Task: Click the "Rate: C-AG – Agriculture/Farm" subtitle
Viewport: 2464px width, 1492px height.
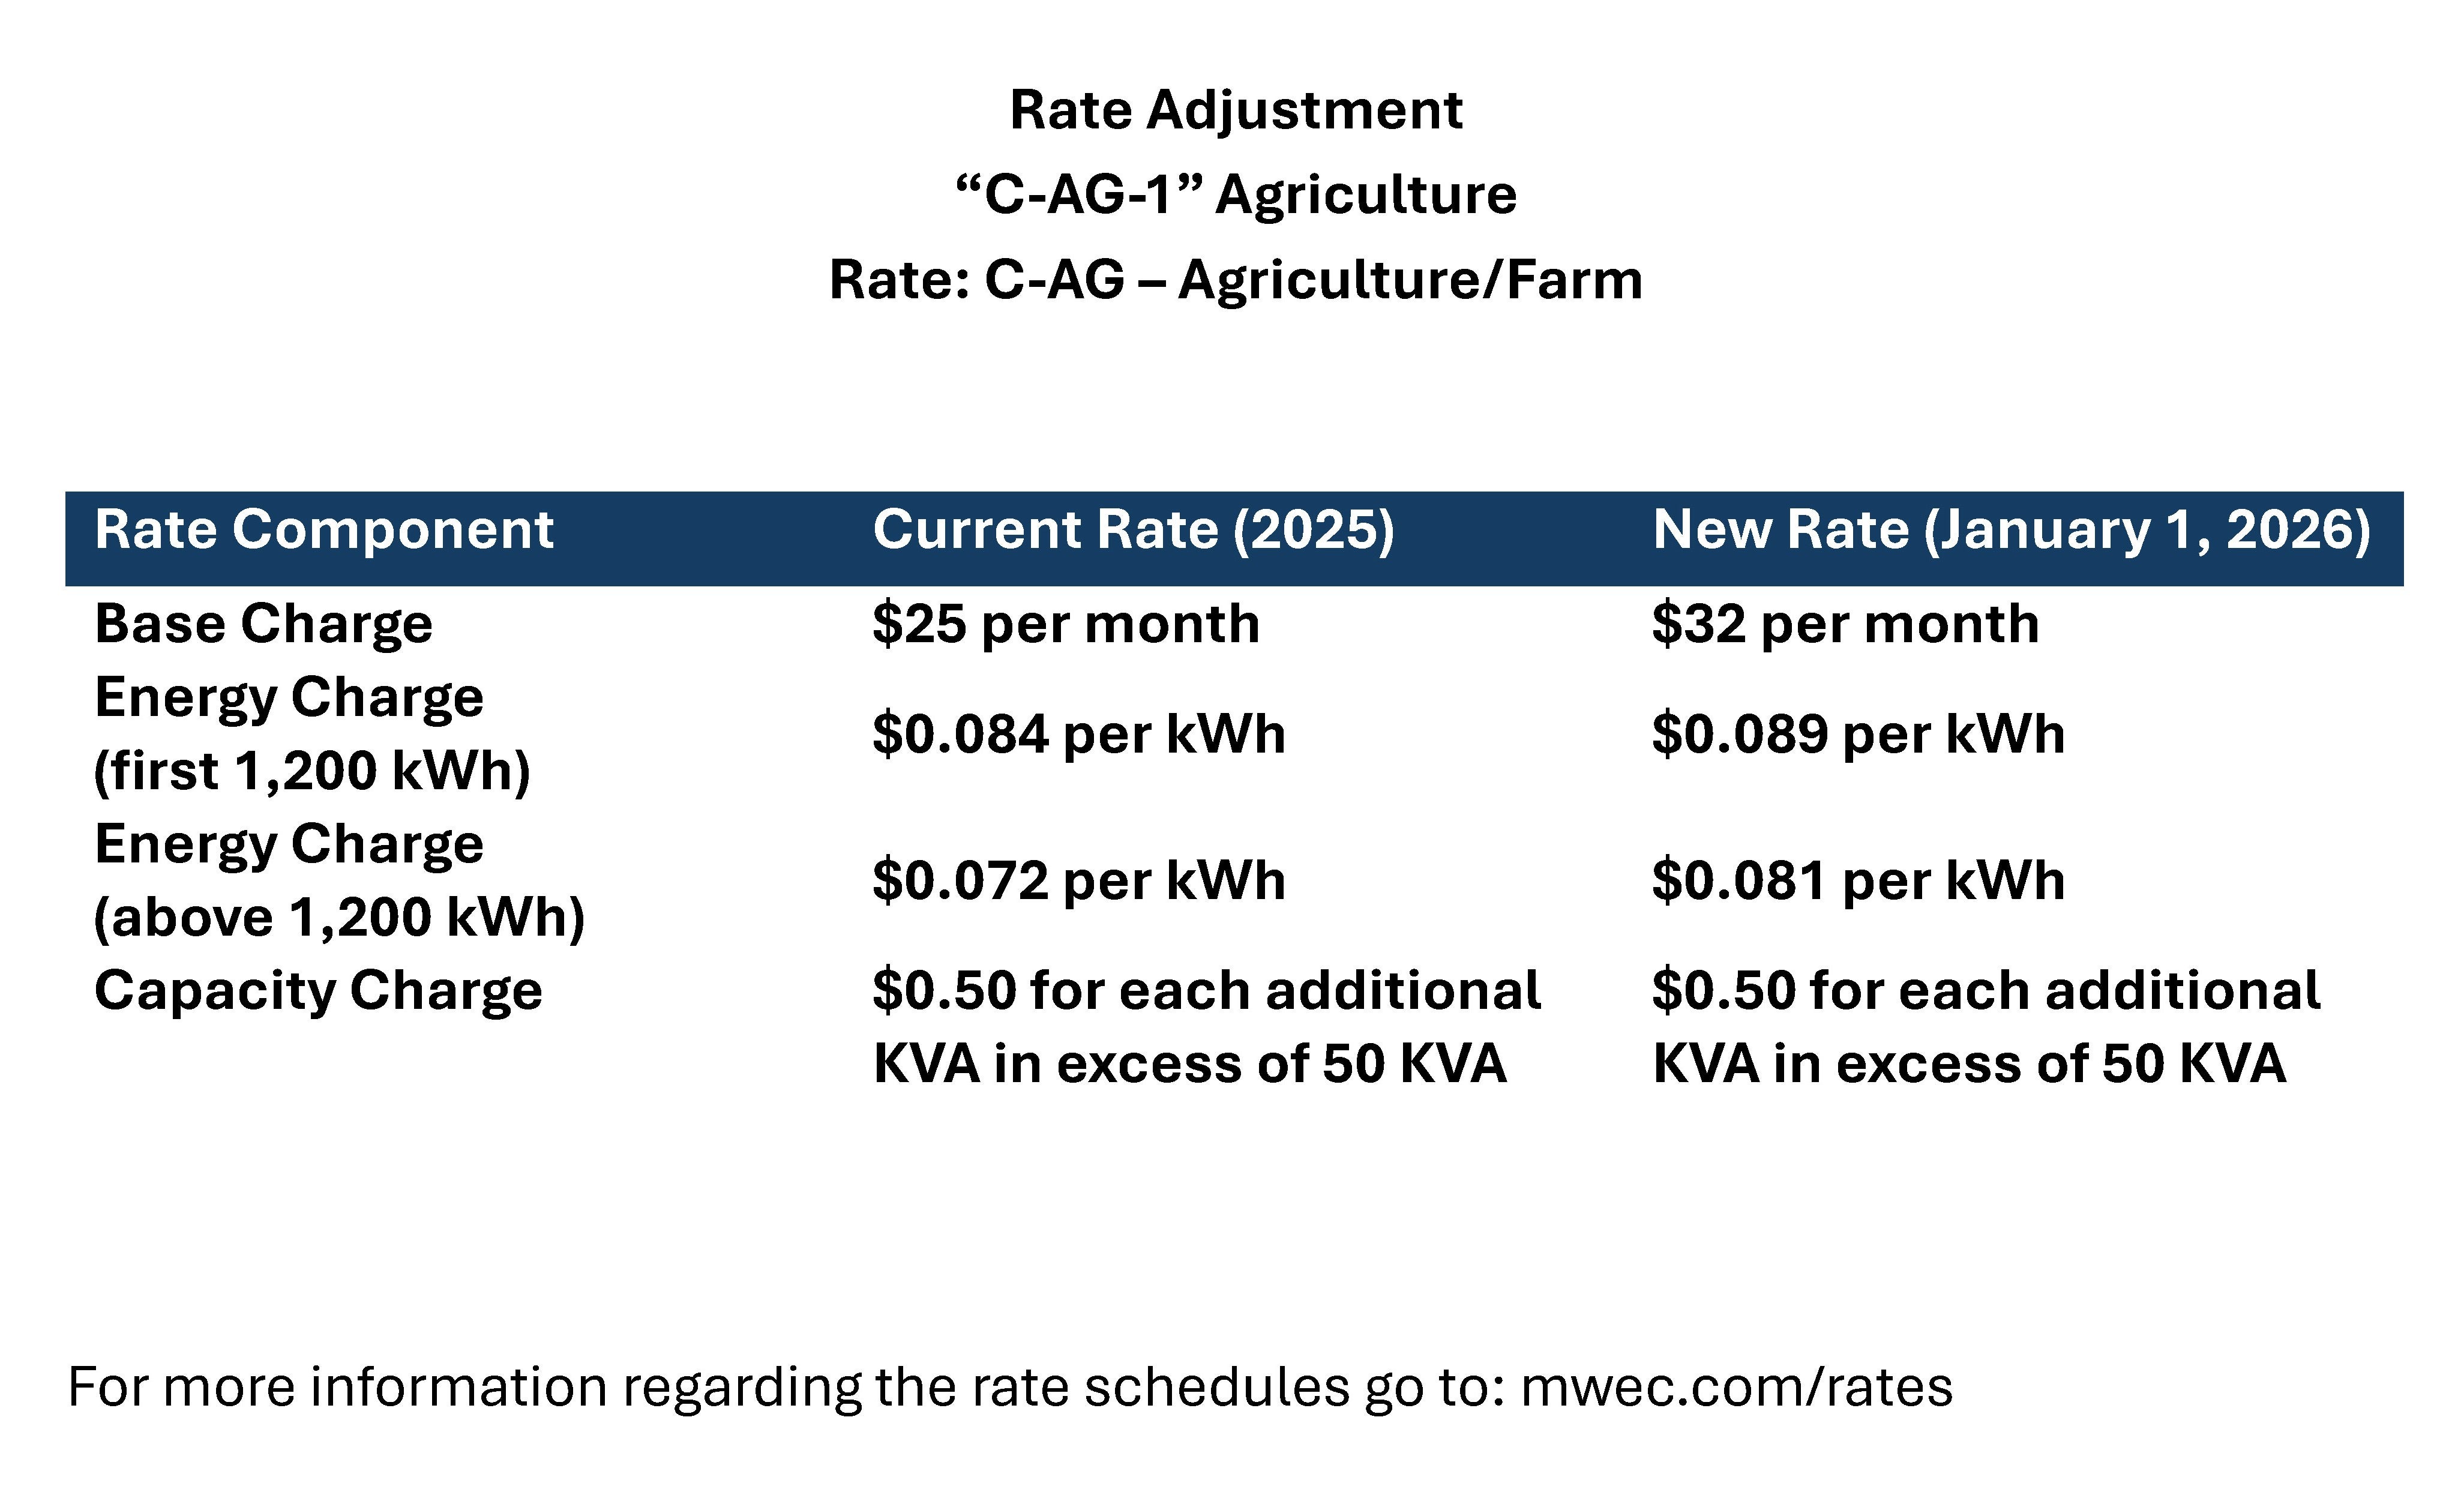Action: (x=1236, y=280)
